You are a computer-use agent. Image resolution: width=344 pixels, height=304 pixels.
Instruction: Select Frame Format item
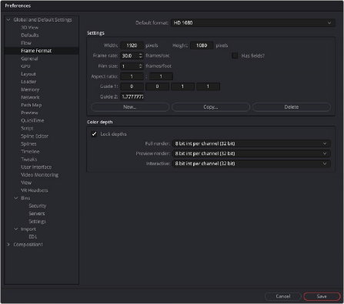click(x=36, y=51)
